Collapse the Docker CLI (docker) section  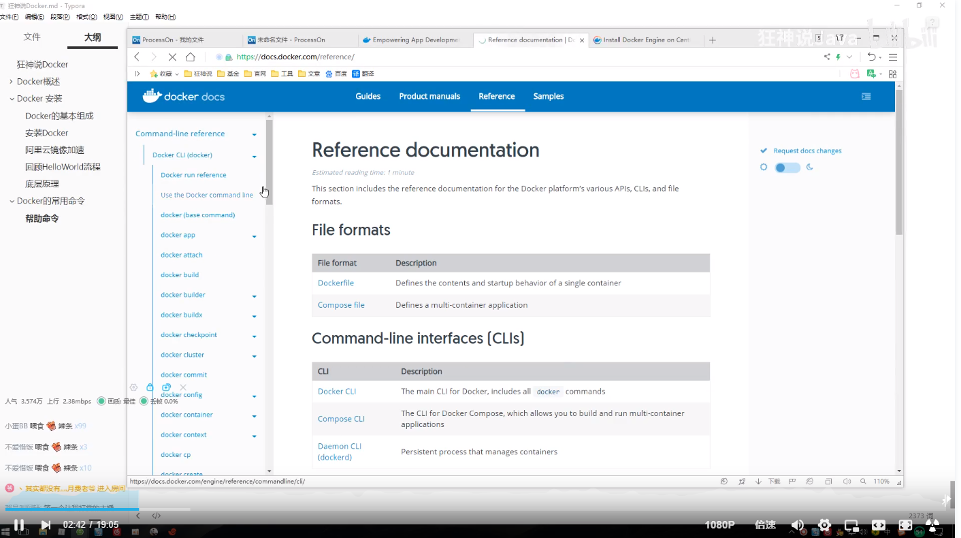coord(254,157)
